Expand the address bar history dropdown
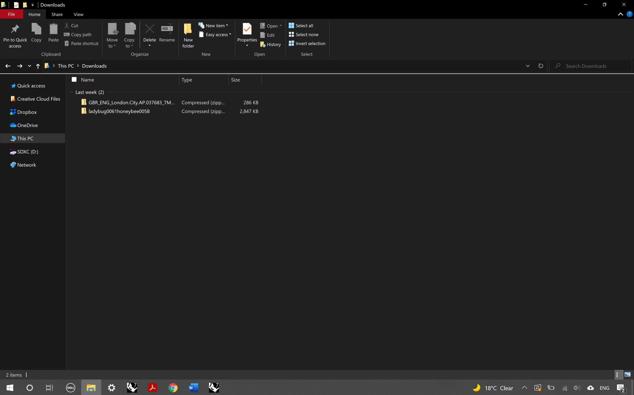Viewport: 634px width, 395px height. 527,66
